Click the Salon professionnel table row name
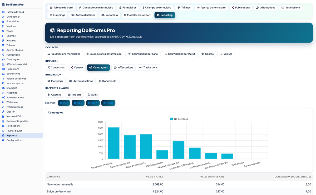The width and height of the screenshot is (316, 195). pos(59,192)
